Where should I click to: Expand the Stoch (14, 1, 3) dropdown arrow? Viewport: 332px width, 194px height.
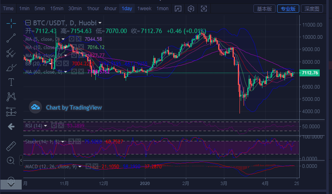(63, 142)
